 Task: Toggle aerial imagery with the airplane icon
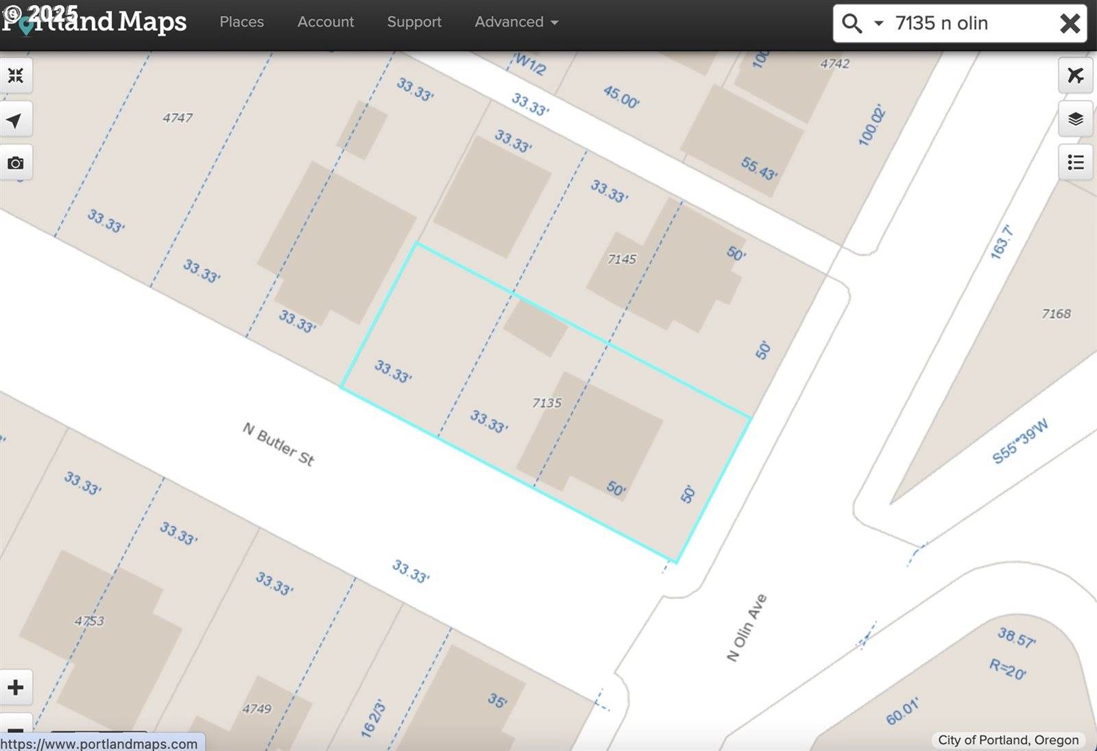pos(1075,75)
